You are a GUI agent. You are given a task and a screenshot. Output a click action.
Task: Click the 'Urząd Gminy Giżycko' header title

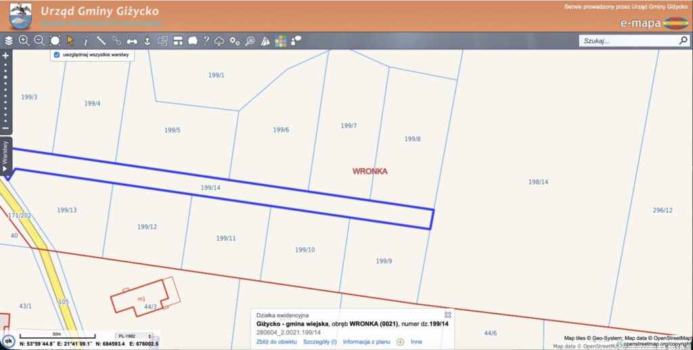click(99, 11)
